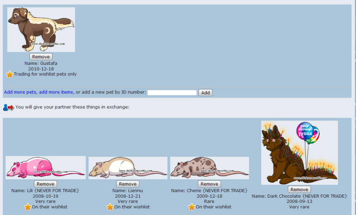Select the cream rat Liennu image

tap(128, 168)
